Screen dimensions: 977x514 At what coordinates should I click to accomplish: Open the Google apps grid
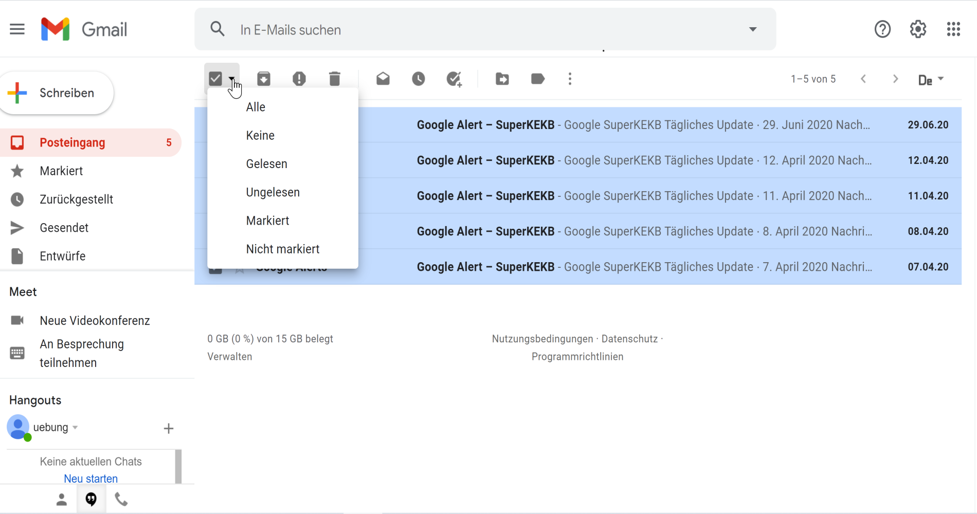[953, 29]
